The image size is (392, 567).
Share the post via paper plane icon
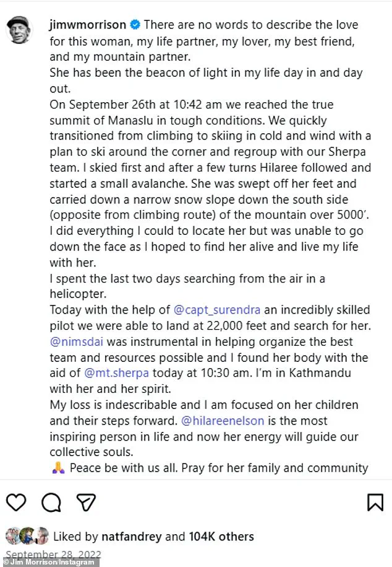click(x=85, y=503)
